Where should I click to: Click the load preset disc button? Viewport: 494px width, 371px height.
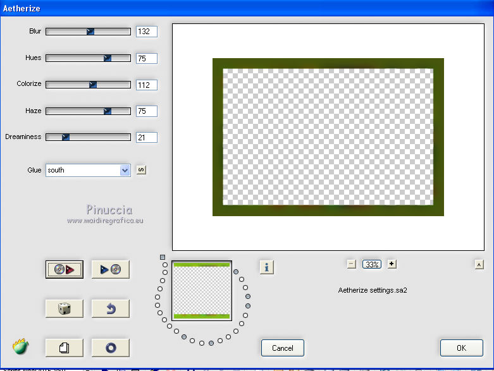point(65,269)
